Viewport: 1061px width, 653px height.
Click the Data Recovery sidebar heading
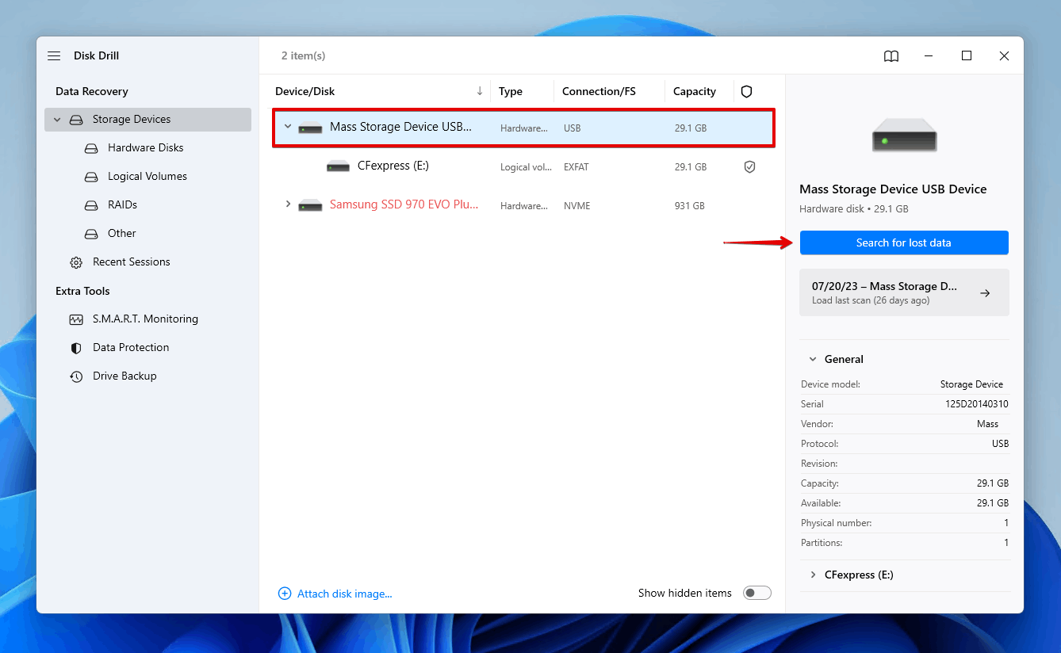(92, 91)
